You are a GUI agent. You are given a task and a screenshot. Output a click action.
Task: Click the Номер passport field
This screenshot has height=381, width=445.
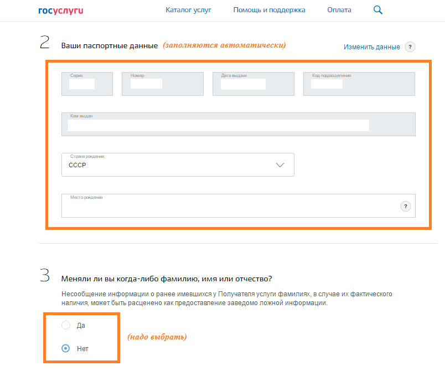click(163, 84)
